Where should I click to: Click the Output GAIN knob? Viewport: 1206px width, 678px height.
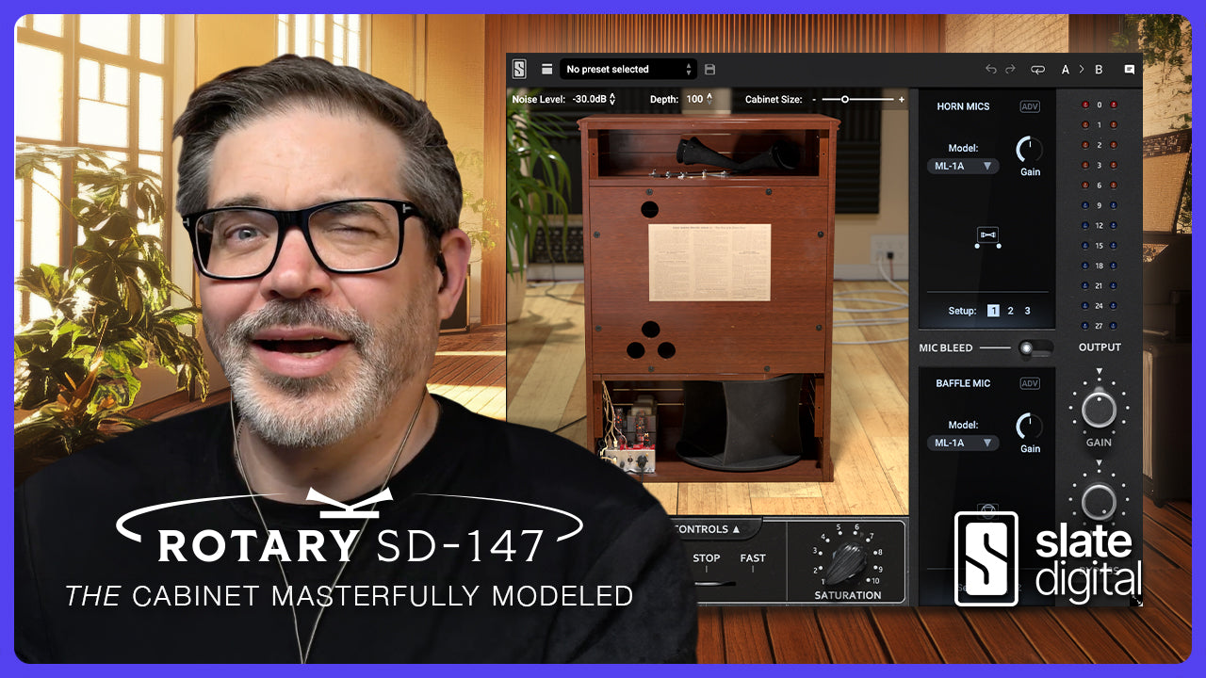(x=1099, y=410)
